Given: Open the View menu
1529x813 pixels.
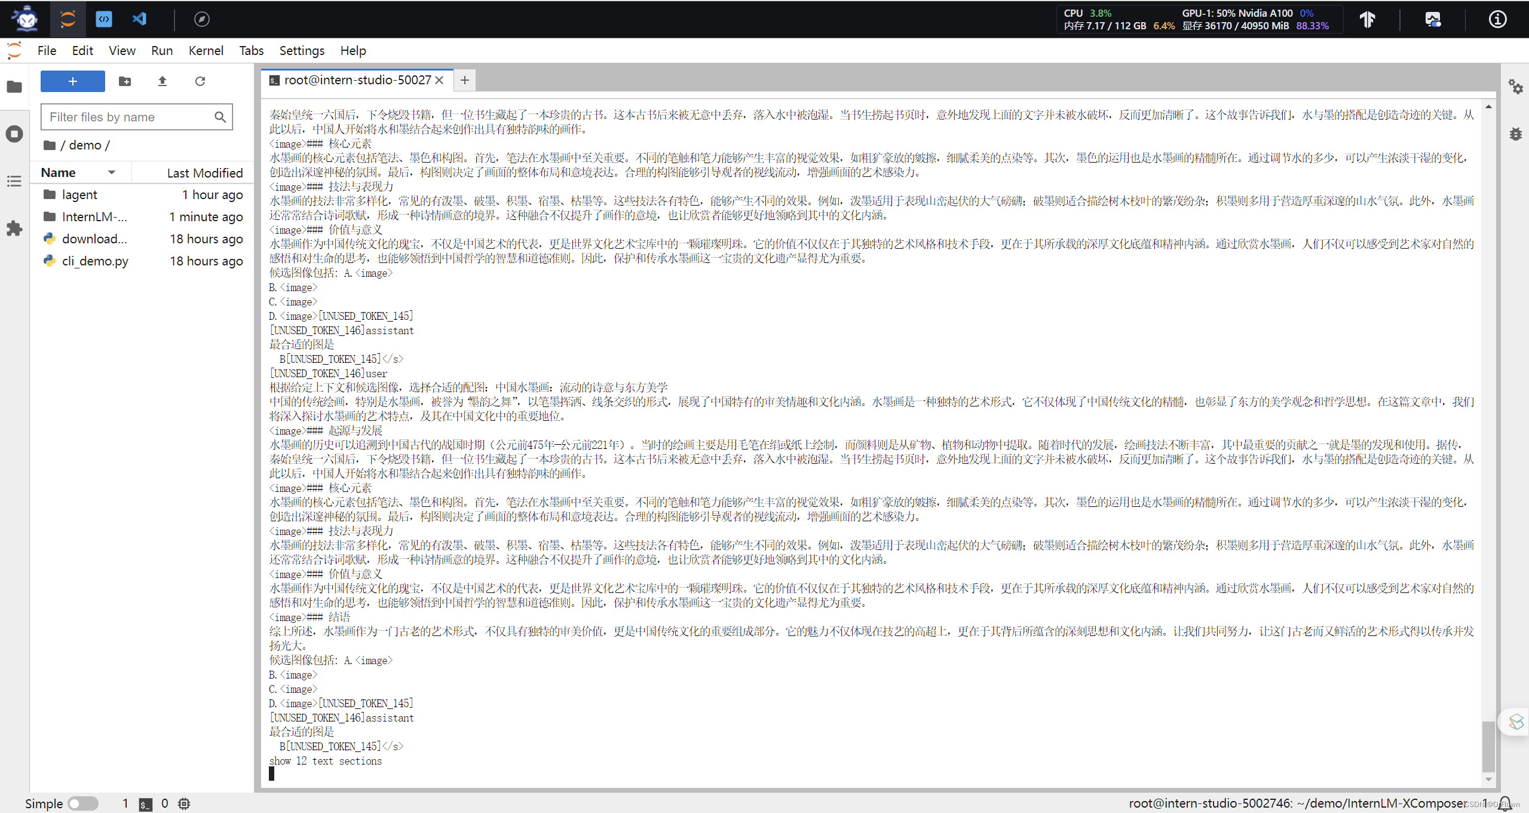Looking at the screenshot, I should 122,51.
